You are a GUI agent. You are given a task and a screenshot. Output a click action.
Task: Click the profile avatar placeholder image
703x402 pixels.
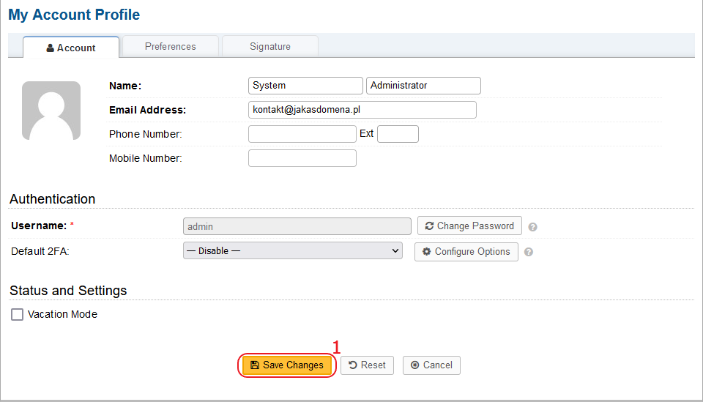[x=51, y=111]
